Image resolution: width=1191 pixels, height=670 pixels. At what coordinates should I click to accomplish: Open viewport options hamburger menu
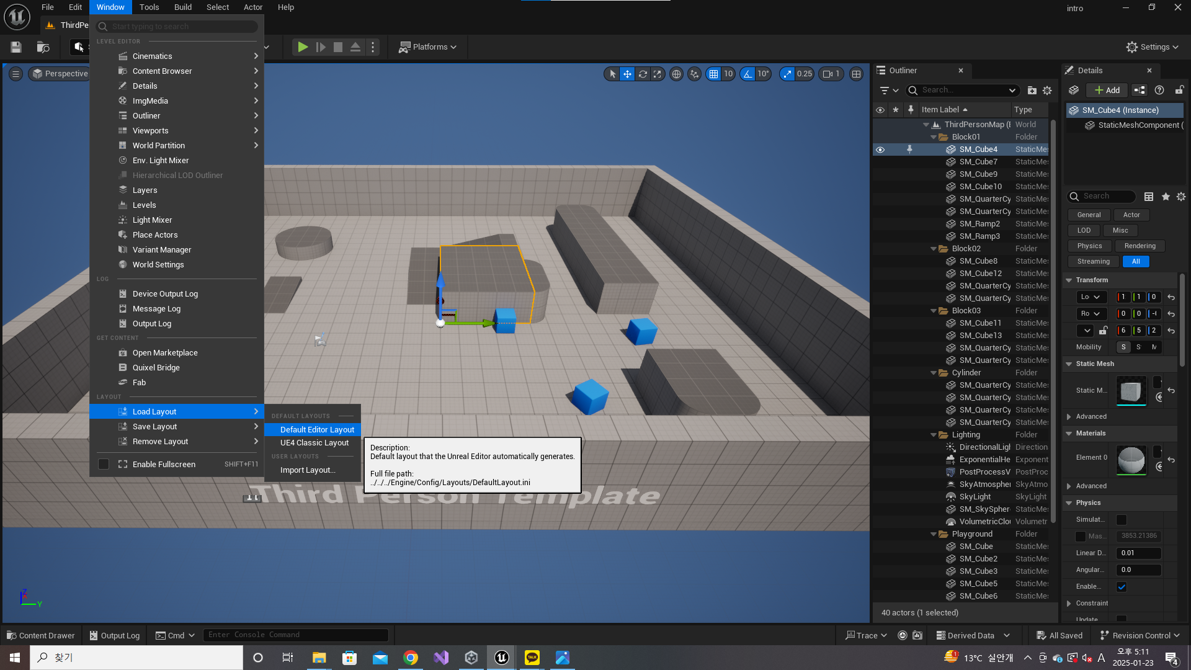(x=16, y=74)
